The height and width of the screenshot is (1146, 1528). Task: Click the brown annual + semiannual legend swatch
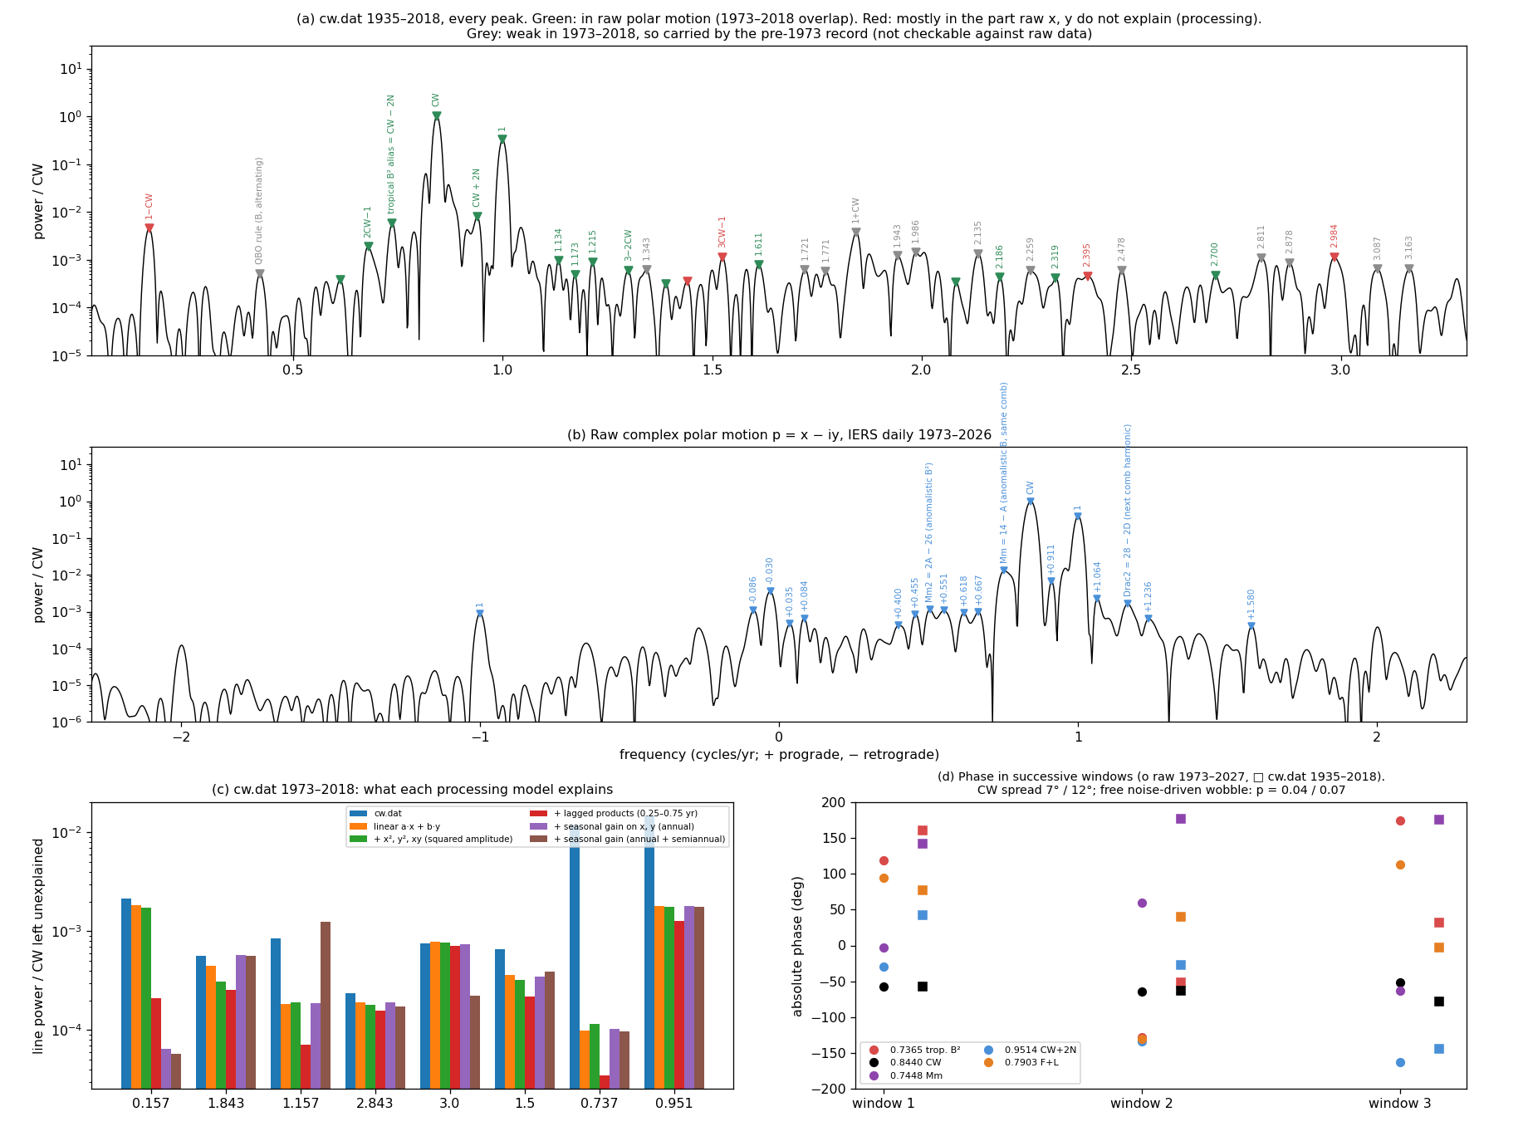click(x=539, y=839)
